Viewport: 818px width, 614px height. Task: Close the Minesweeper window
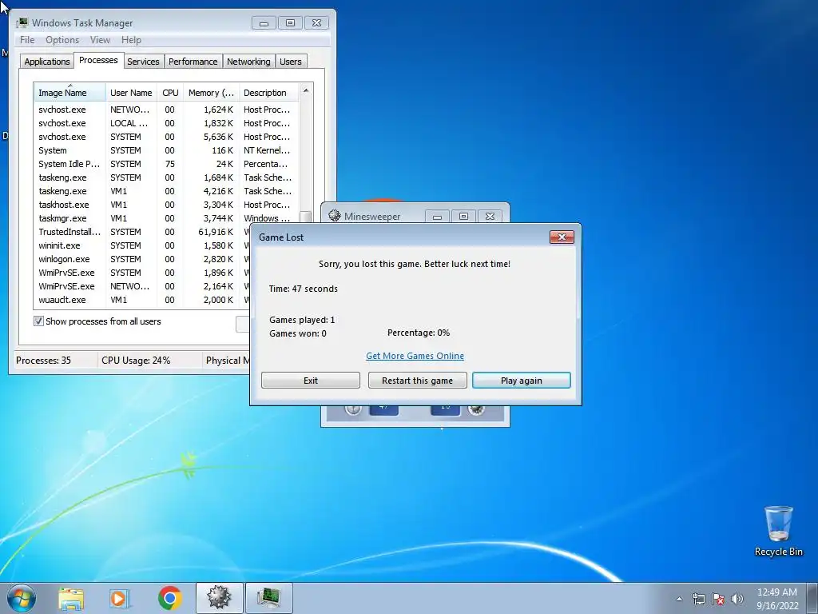click(x=490, y=216)
